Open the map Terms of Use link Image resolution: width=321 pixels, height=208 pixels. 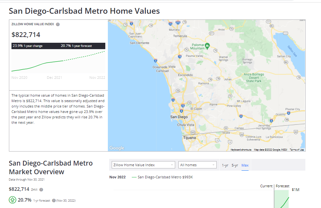click(x=297, y=150)
